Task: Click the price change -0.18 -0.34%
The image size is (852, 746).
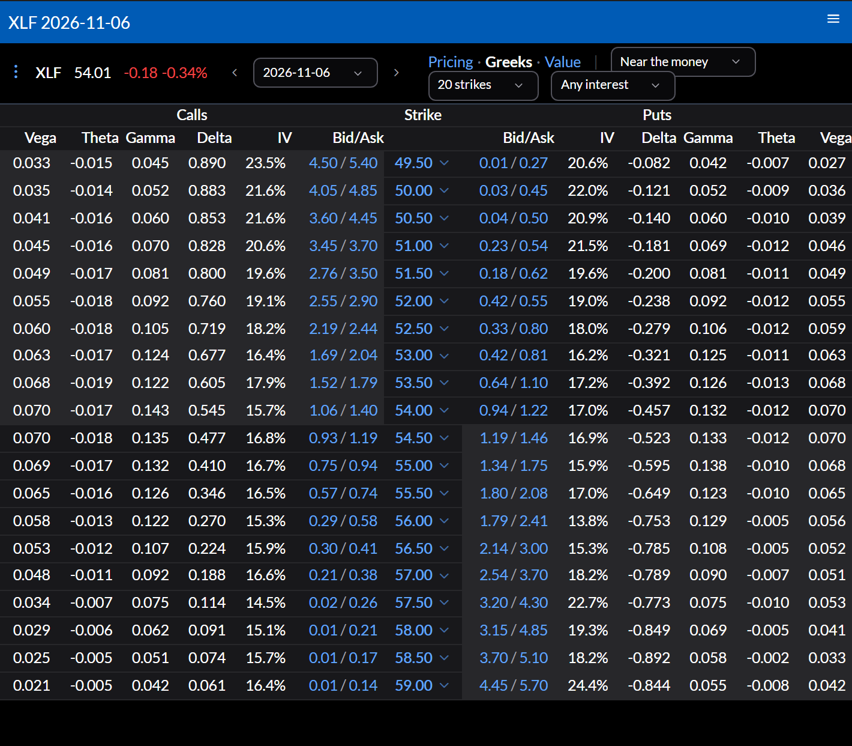Action: 166,73
